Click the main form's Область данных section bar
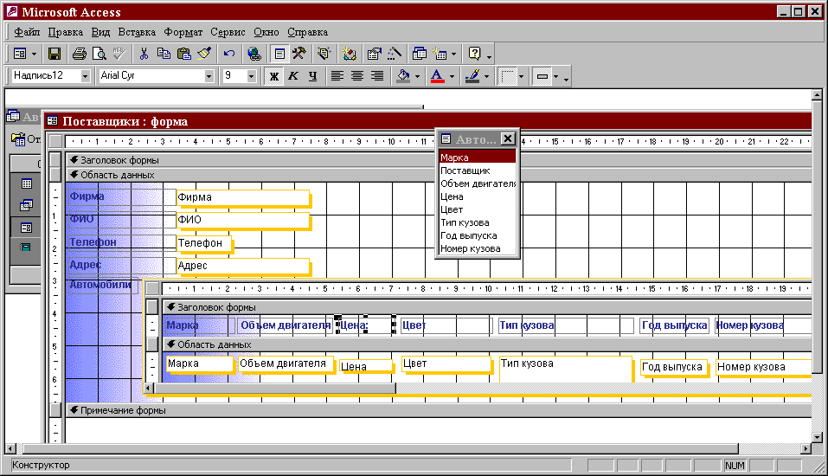 (439, 175)
